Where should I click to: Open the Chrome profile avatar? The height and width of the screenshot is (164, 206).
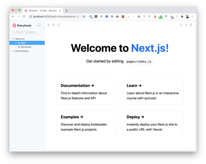[187, 17]
